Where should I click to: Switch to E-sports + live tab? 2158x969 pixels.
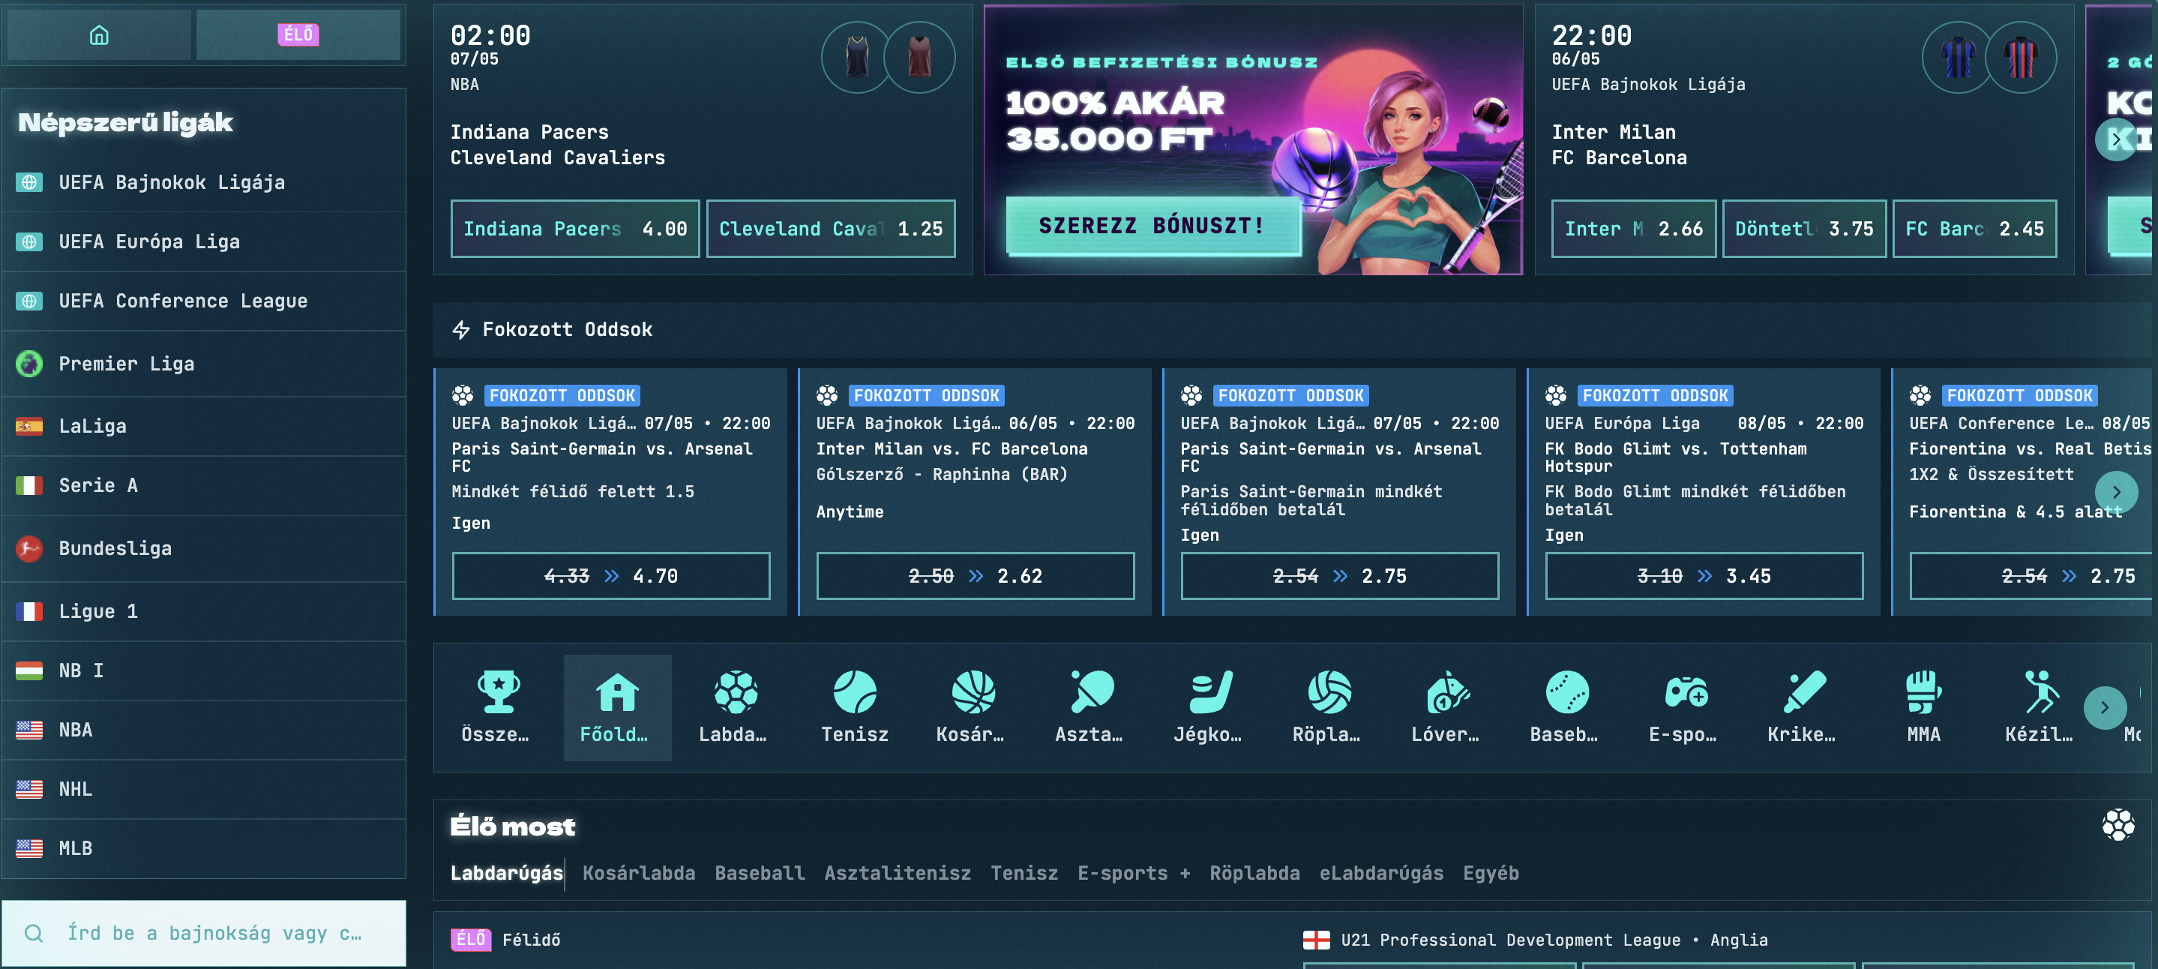1134,874
